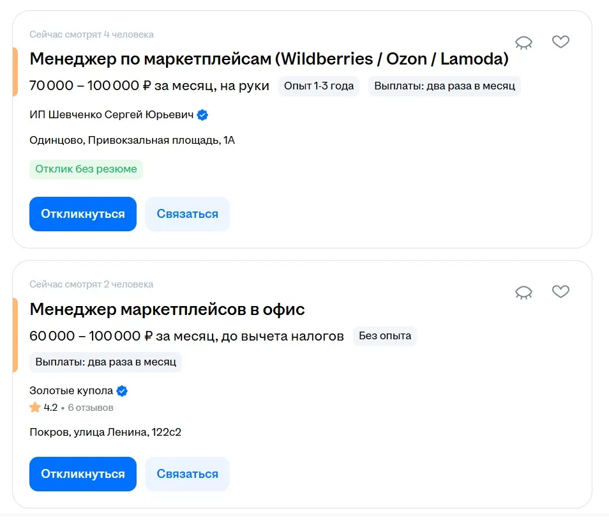Viewport: 609px width, 522px height.
Task: Click verified badge beside ИП Шевченко Сергей Юрьевич
Action: (x=203, y=115)
